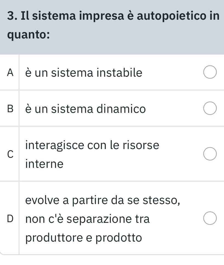
Task: Click the answer text "è un sistema dinamico"
Action: (x=85, y=109)
